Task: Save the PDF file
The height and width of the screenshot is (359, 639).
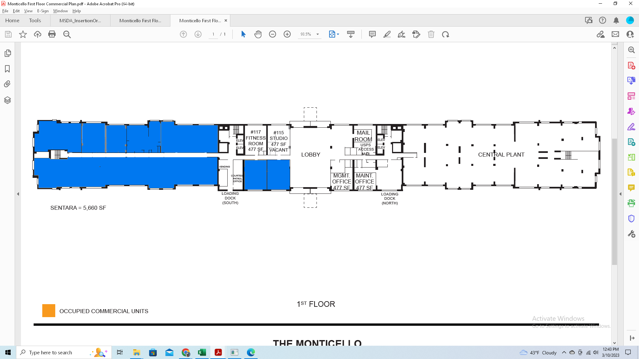Action: coord(8,34)
